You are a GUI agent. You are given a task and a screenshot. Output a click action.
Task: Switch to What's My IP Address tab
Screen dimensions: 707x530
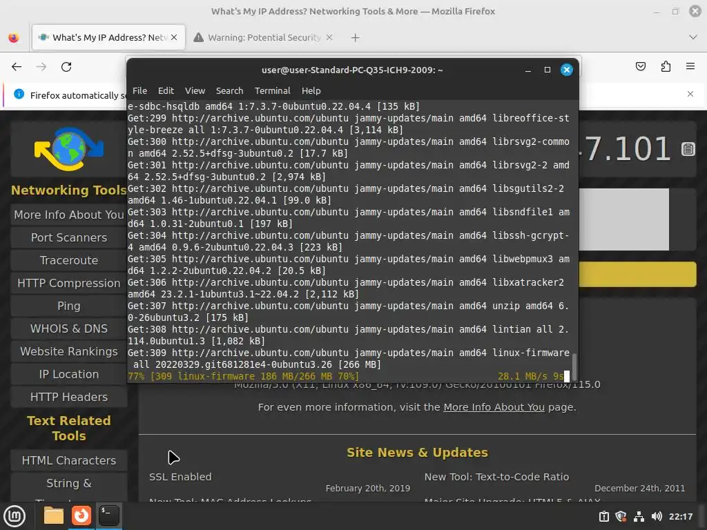coord(108,37)
